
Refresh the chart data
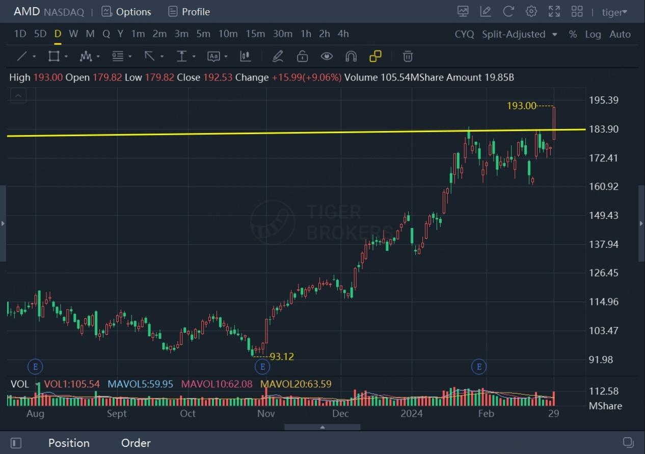[508, 12]
